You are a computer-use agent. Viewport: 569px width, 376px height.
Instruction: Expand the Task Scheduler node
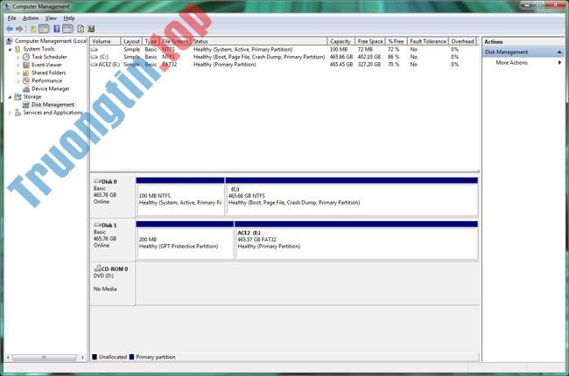[x=18, y=58]
